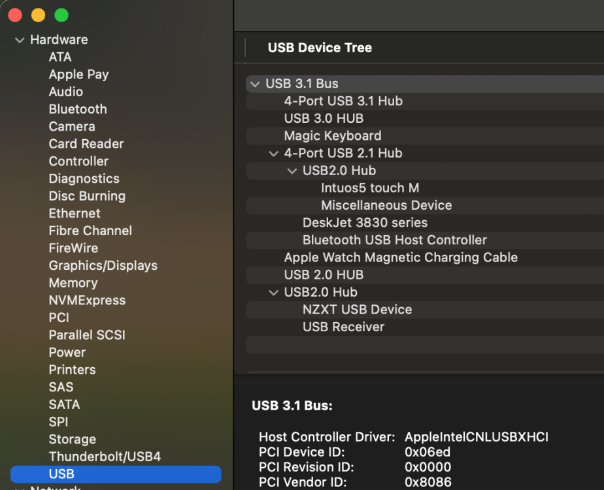604x490 pixels.
Task: Select USB2.0 Hub under 4-Port USB 2.1 Hub
Action: coord(425,171)
